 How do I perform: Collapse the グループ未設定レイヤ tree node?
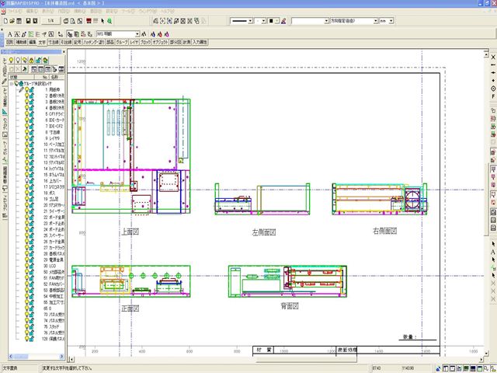pyautogui.click(x=12, y=84)
